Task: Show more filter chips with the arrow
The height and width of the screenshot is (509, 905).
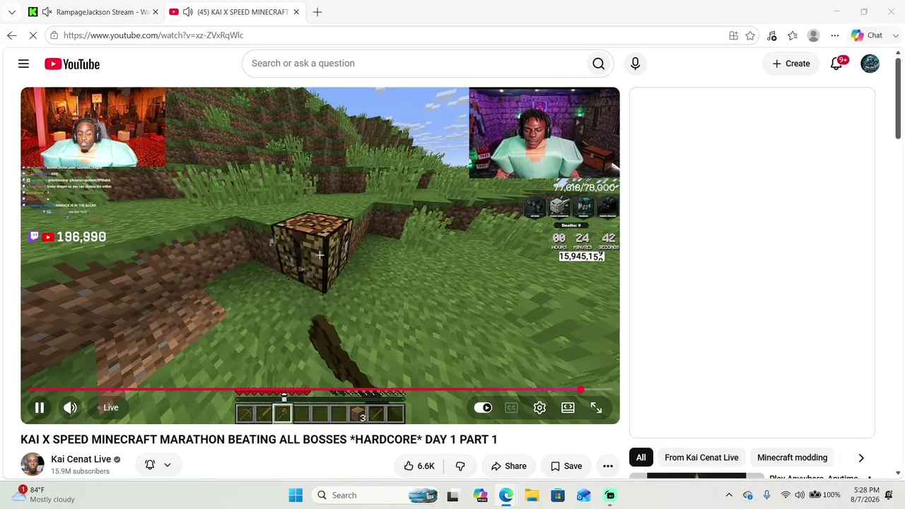Action: (860, 457)
